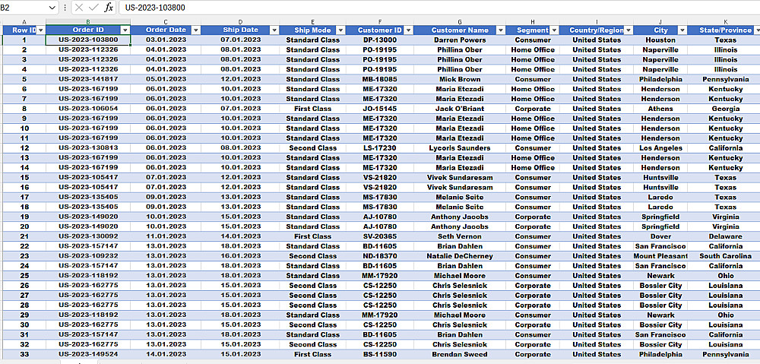Select column K header

pos(726,22)
